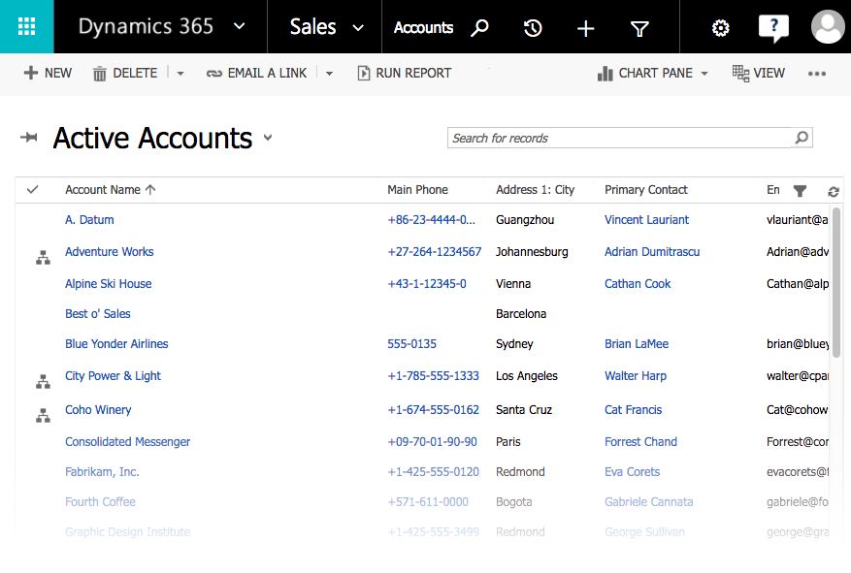Open the Sales area dropdown
Viewport: 851px width, 573px height.
point(359,28)
